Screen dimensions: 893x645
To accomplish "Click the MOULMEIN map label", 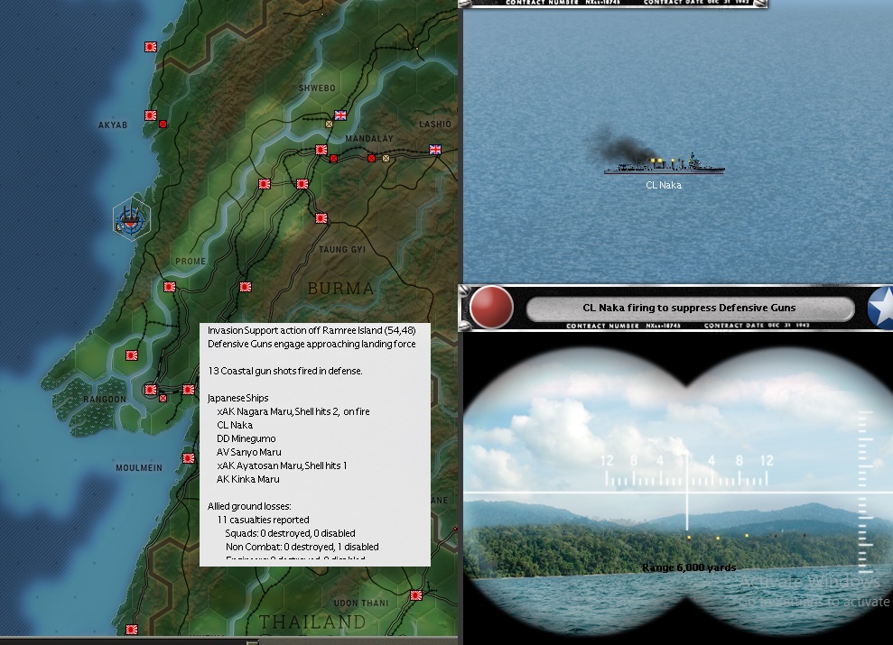I will [139, 468].
